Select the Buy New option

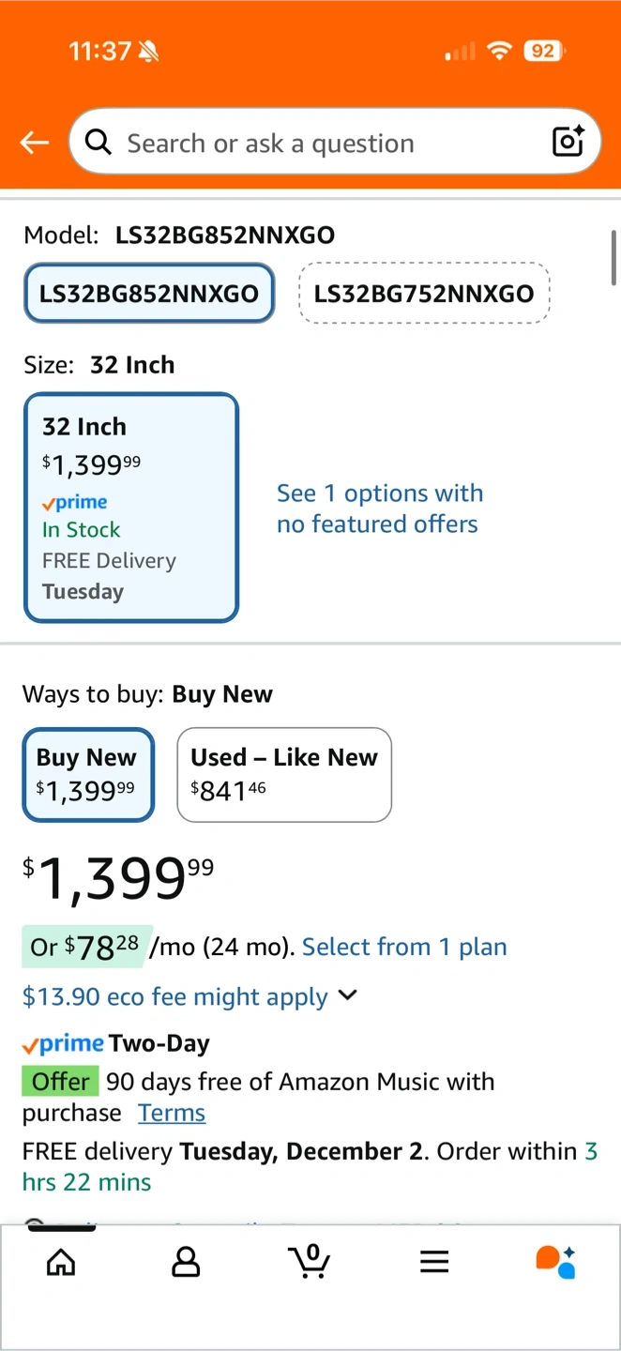click(87, 775)
